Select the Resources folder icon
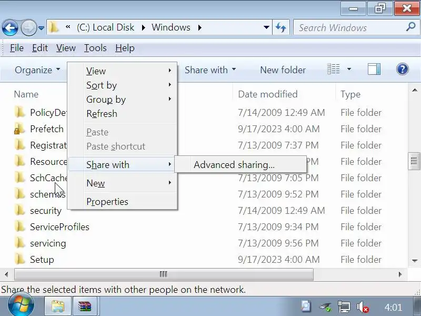The height and width of the screenshot is (316, 421). pos(19,161)
